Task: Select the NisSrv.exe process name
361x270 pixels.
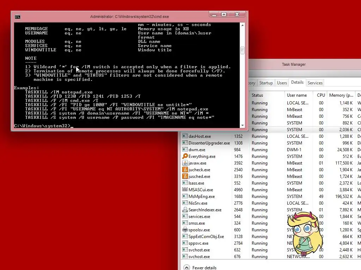Action: point(198,203)
